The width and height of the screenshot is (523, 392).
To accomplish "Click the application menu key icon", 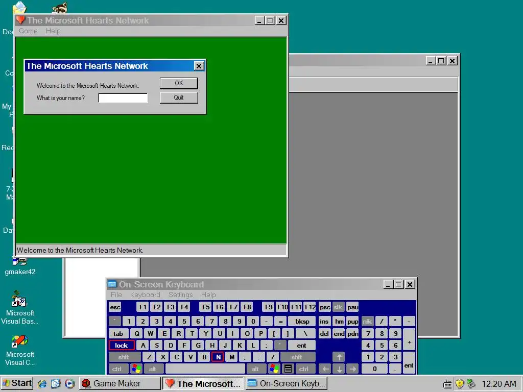I will (x=288, y=369).
